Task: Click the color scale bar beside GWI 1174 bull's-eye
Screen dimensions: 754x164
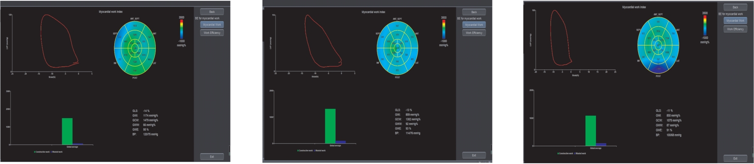Action: [x=182, y=29]
